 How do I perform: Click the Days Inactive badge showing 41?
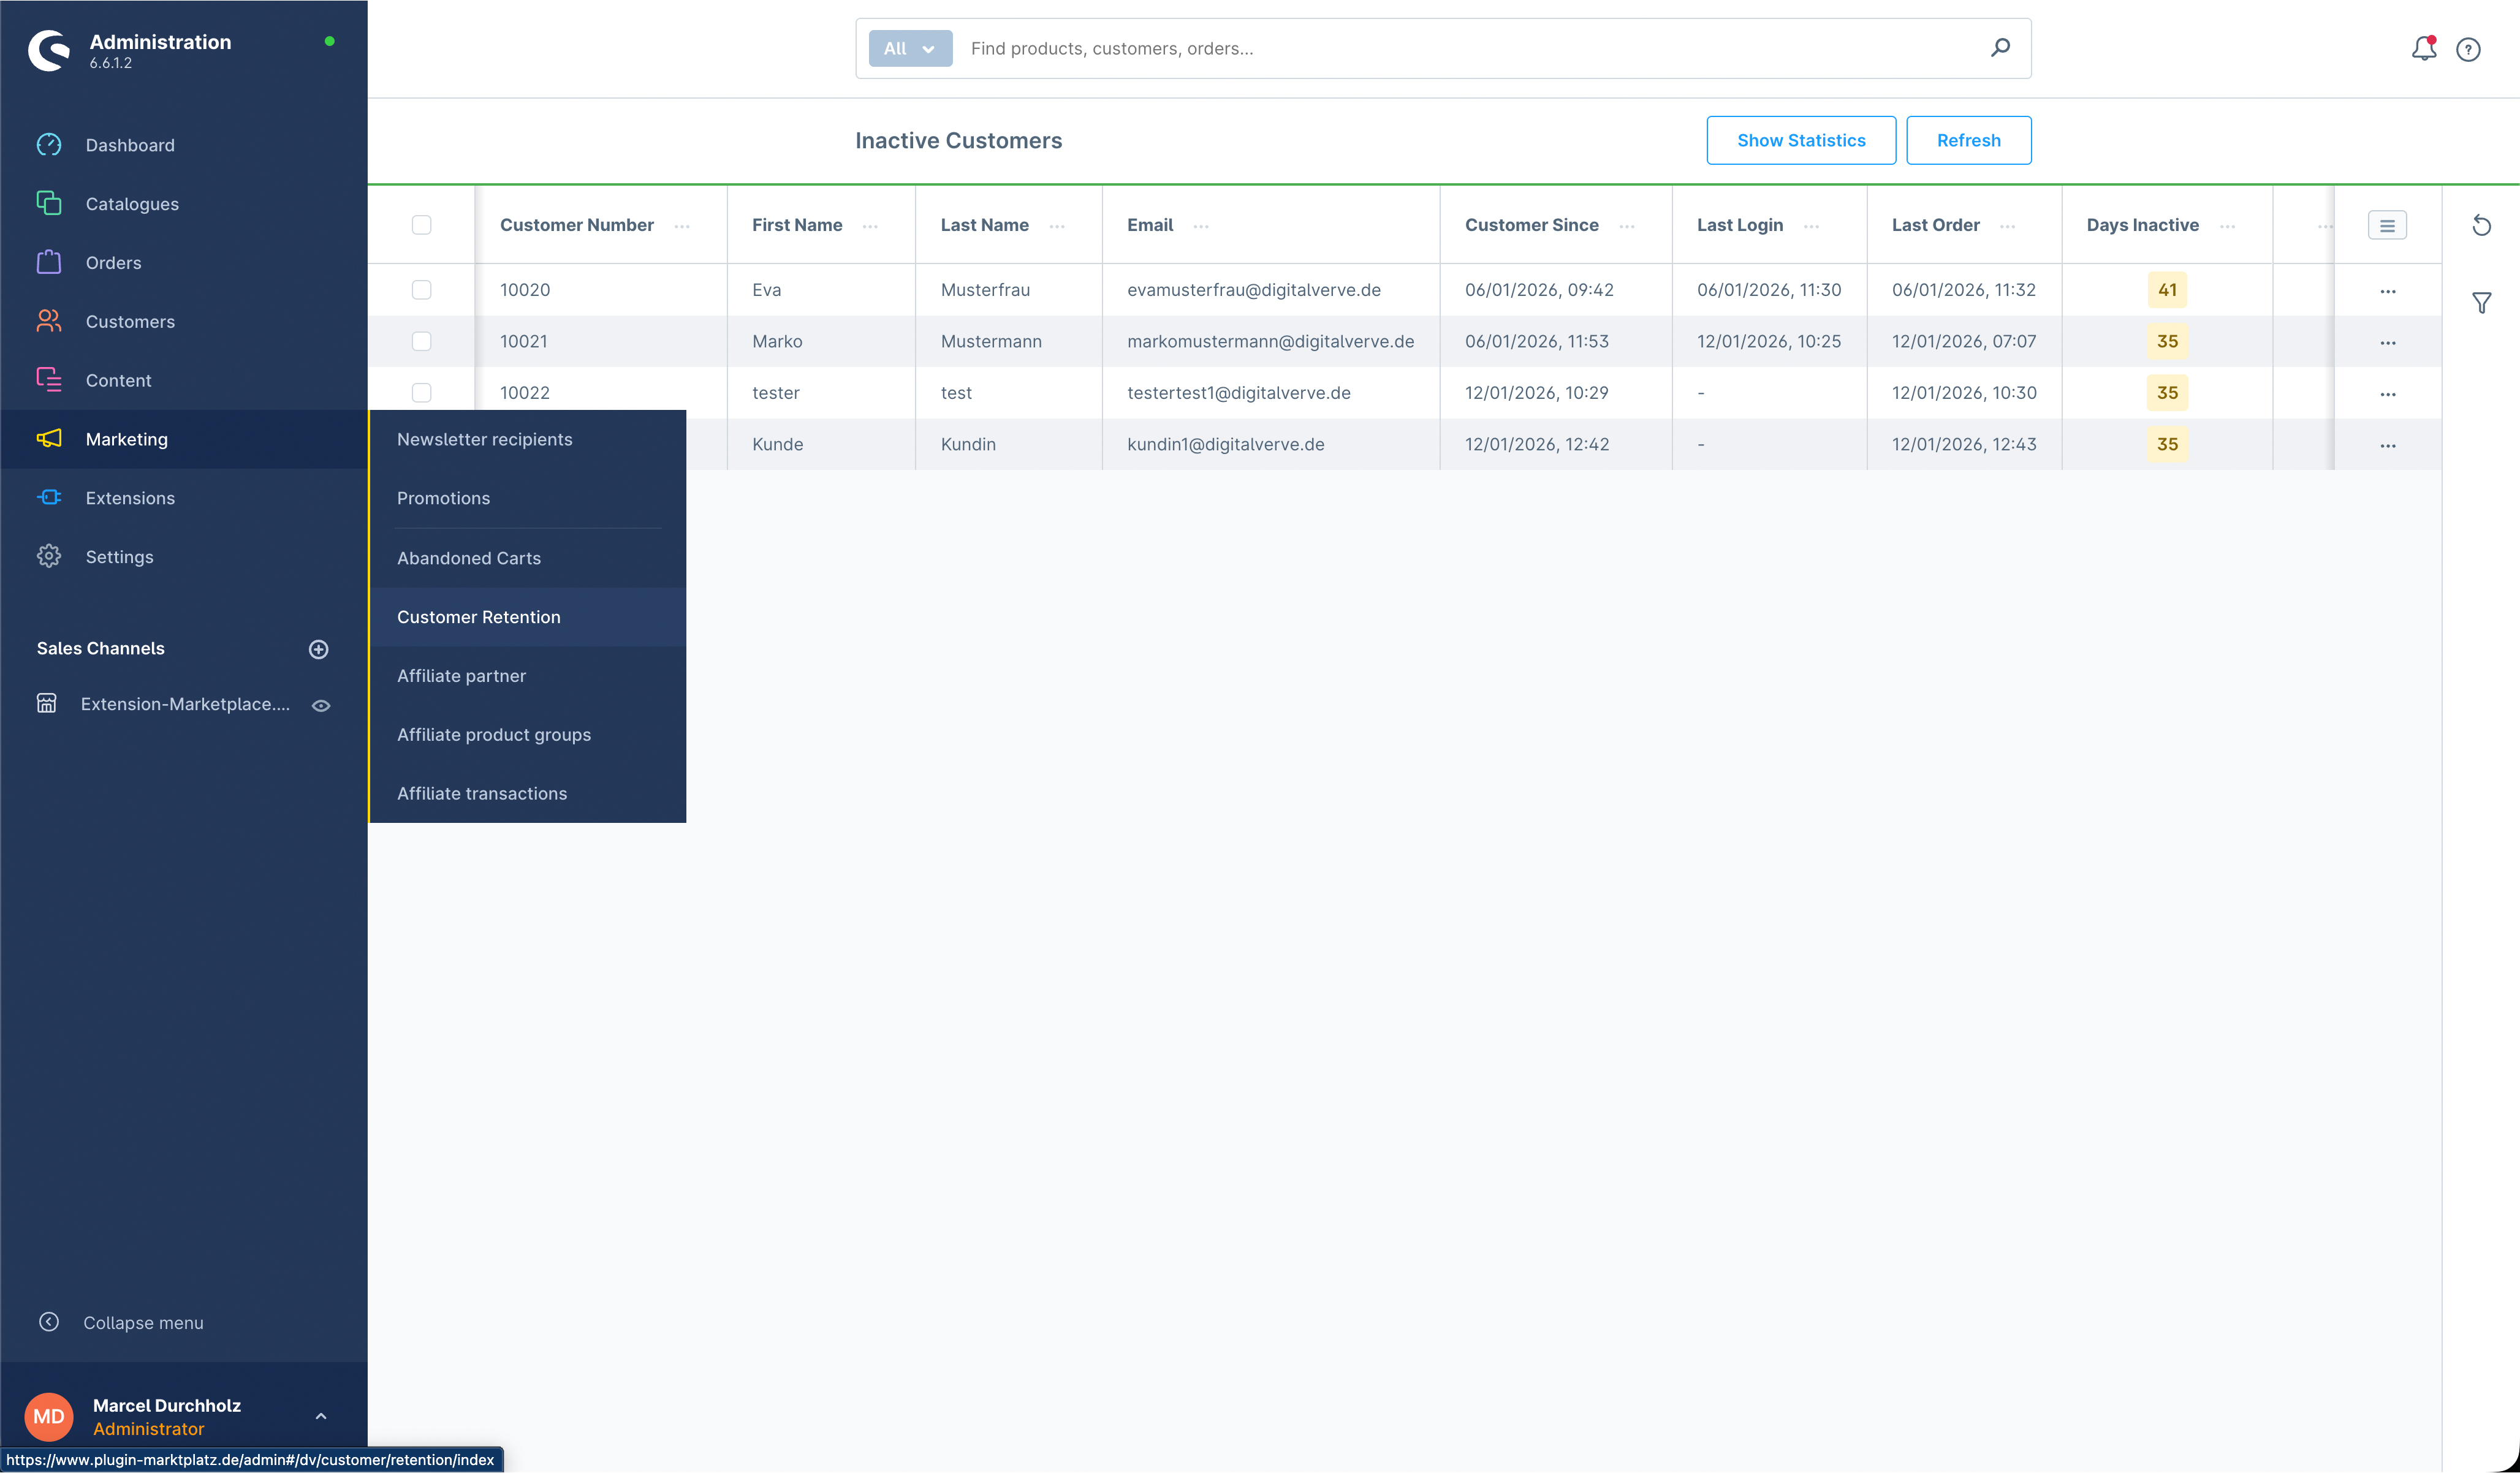point(2166,290)
